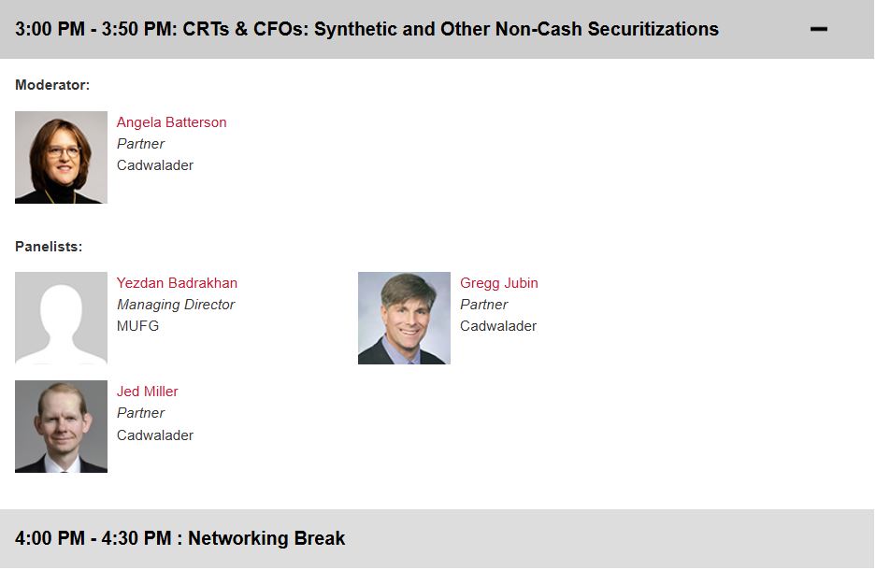Click the moderator's headshot photo

click(x=61, y=158)
